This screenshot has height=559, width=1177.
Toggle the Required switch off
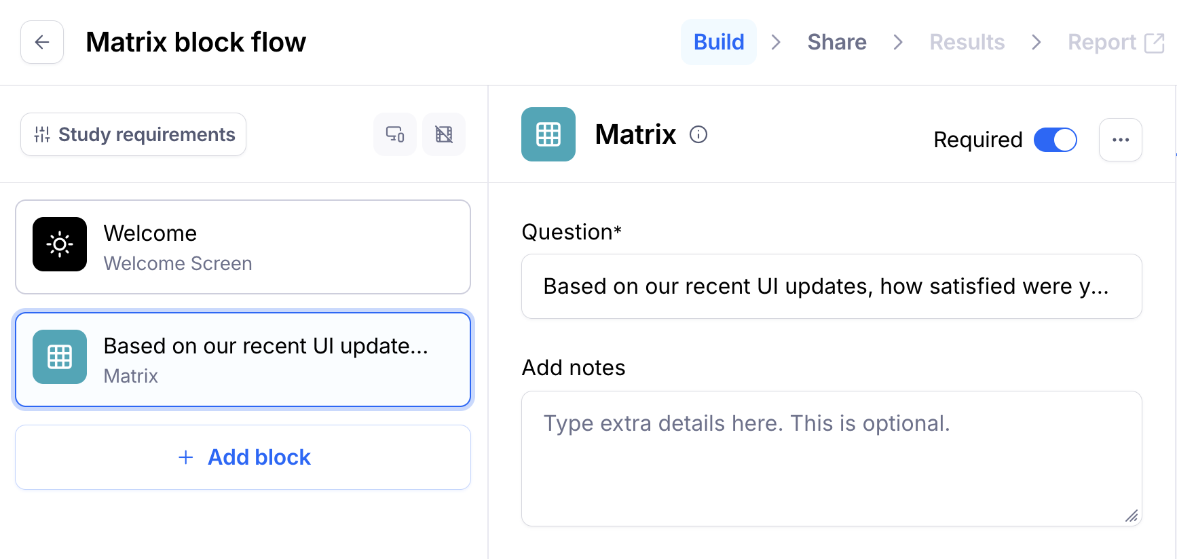click(1055, 140)
